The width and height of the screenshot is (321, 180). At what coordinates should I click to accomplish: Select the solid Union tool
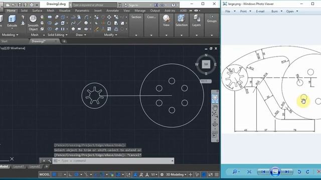coord(50,17)
